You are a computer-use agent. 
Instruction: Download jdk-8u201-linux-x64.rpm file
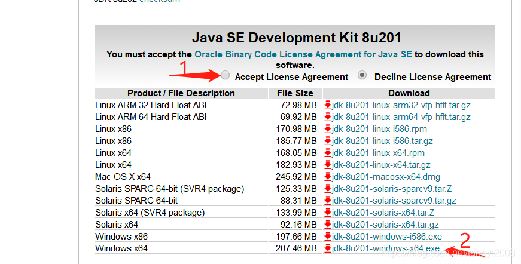[x=378, y=153]
